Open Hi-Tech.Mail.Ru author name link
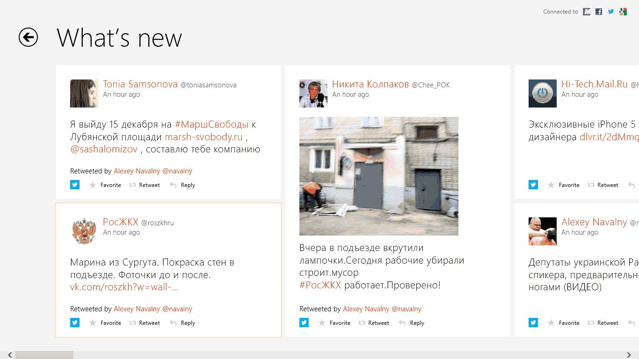This screenshot has height=359, width=639. (595, 84)
